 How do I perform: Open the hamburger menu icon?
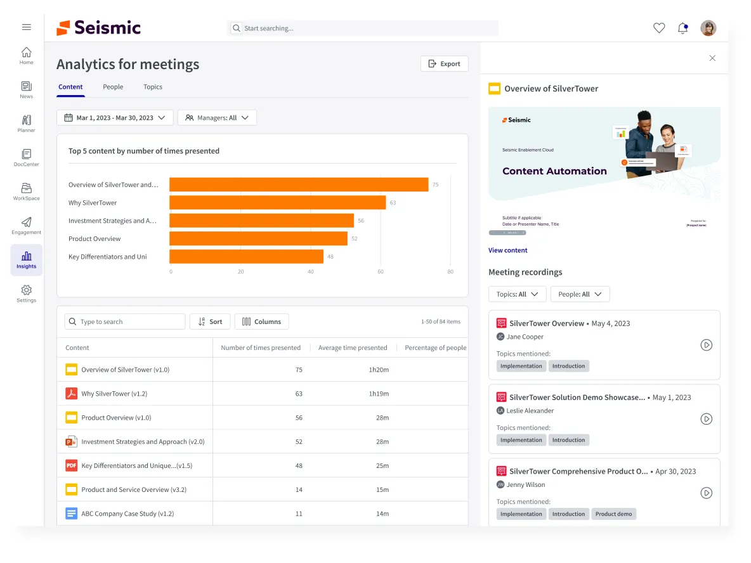click(x=27, y=27)
